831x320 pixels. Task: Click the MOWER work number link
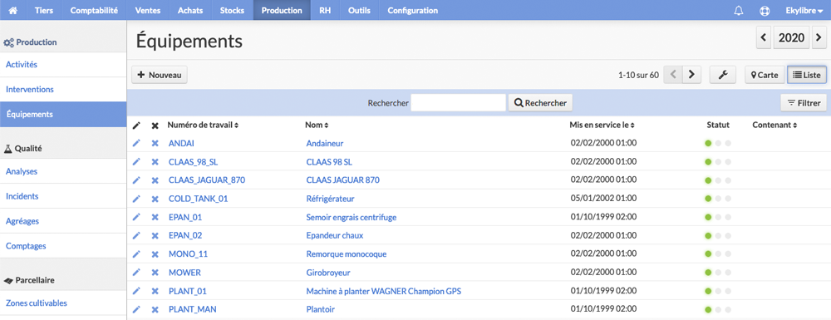[x=184, y=273]
